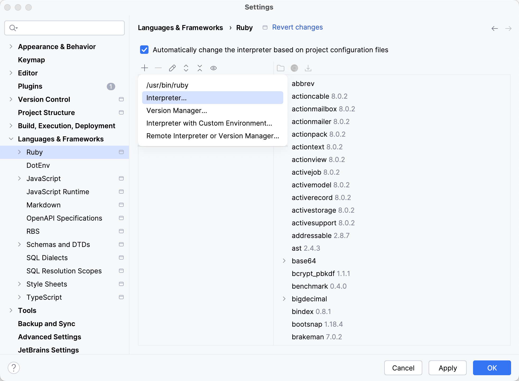Click the download gems icon

(308, 68)
